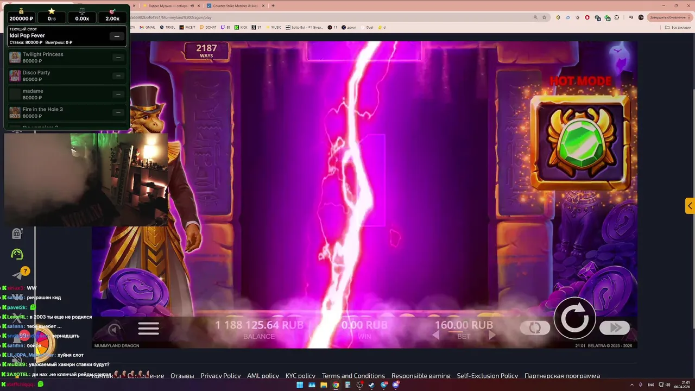The image size is (695, 391).
Task: Mute game sound with the speaker icon
Action: pyautogui.click(x=113, y=329)
